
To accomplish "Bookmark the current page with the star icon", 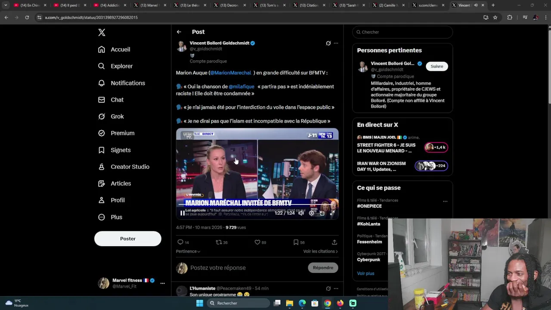I will (x=495, y=17).
